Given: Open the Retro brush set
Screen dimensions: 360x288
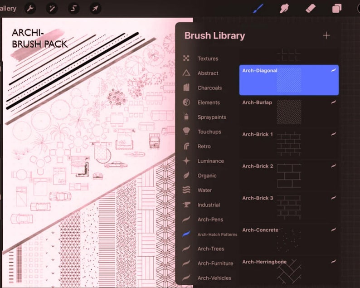Looking at the screenshot, I should click(x=204, y=146).
